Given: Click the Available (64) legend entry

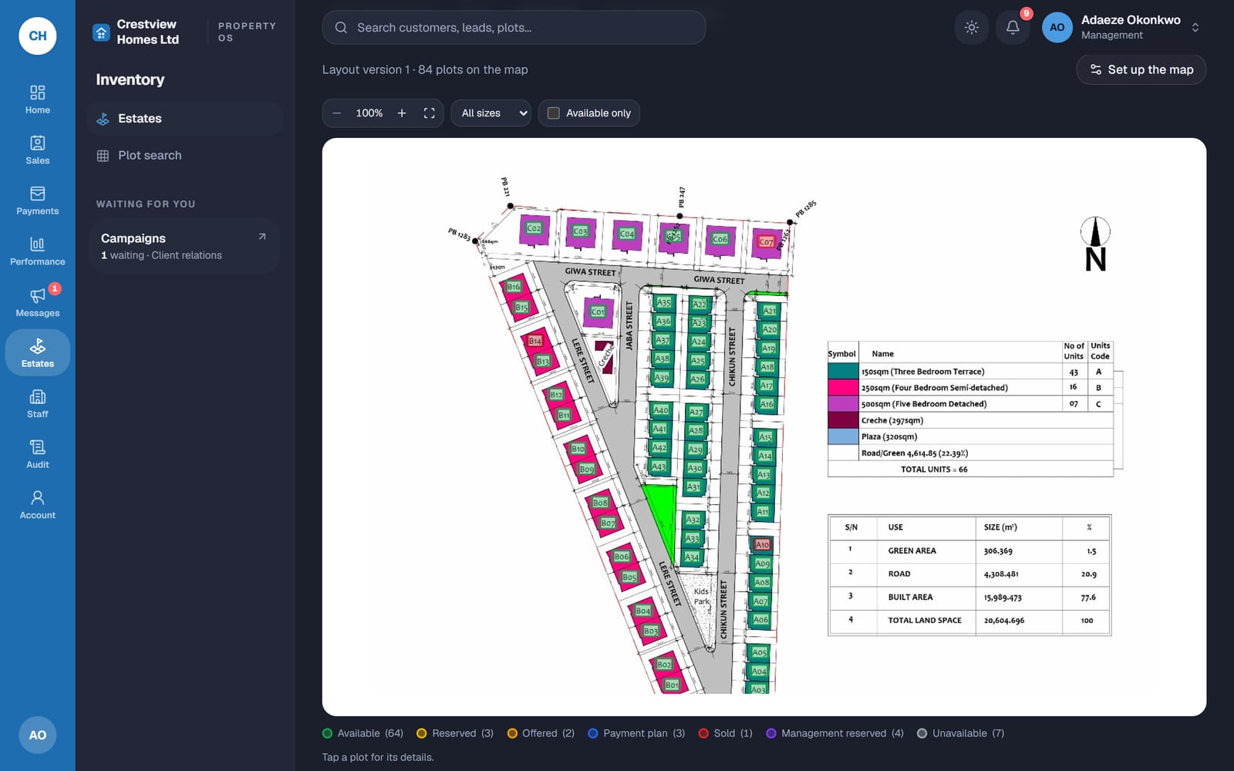Looking at the screenshot, I should [x=362, y=733].
